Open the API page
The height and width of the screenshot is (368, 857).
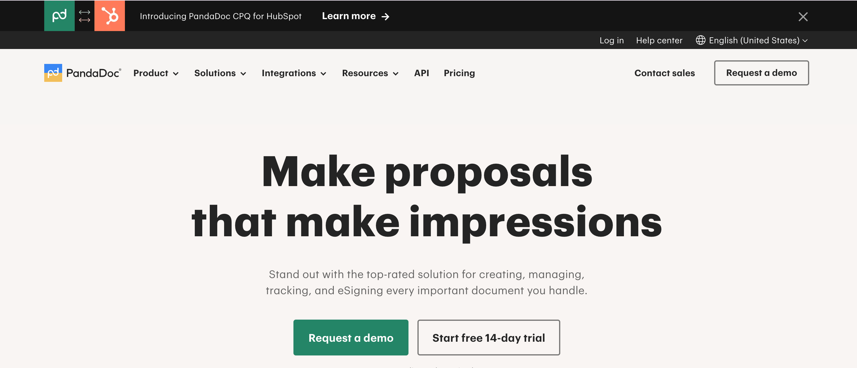pos(422,73)
